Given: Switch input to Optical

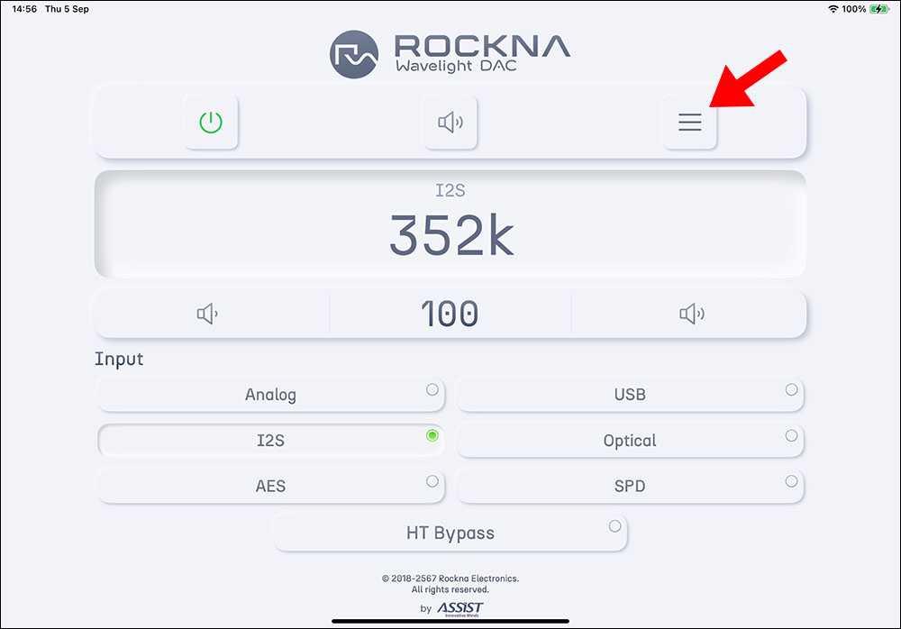Looking at the screenshot, I should tap(629, 441).
